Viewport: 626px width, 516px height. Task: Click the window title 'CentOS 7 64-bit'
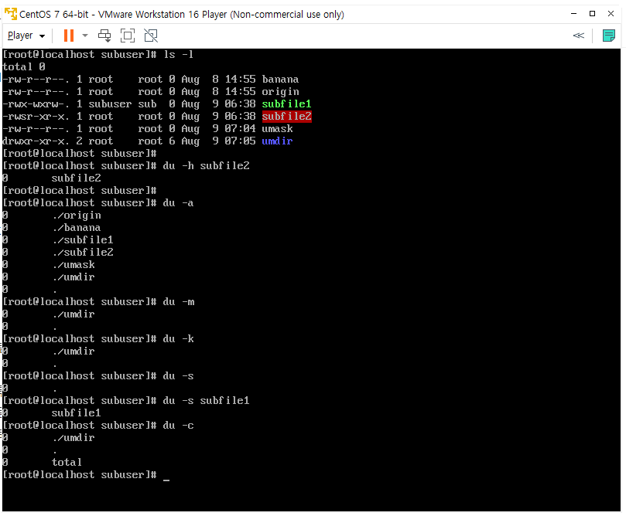point(54,15)
